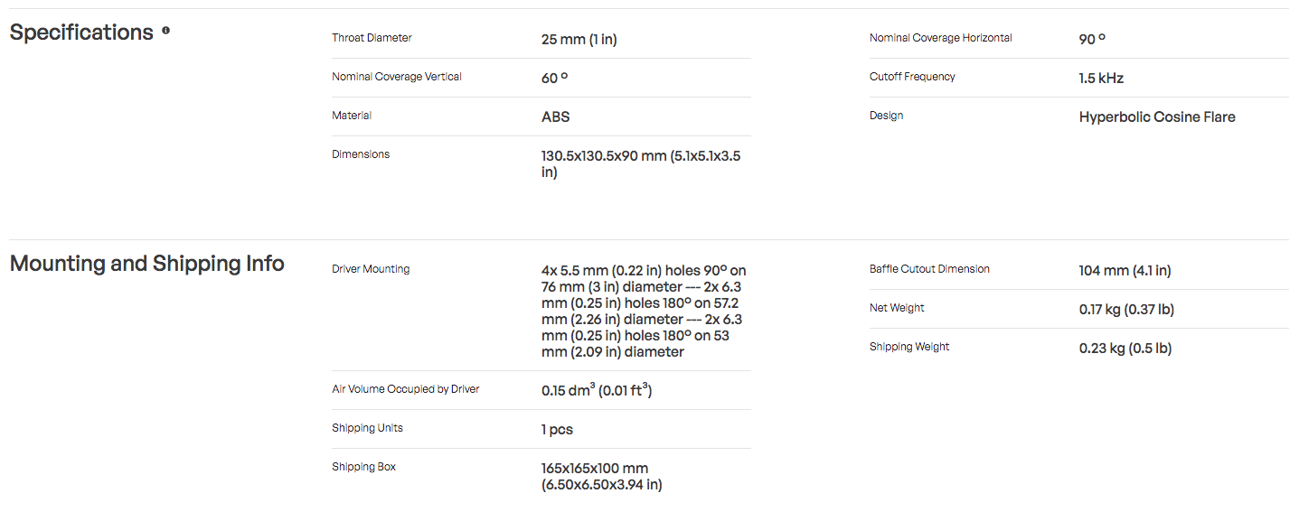Click the Nominal Coverage Horizontal label

(941, 38)
